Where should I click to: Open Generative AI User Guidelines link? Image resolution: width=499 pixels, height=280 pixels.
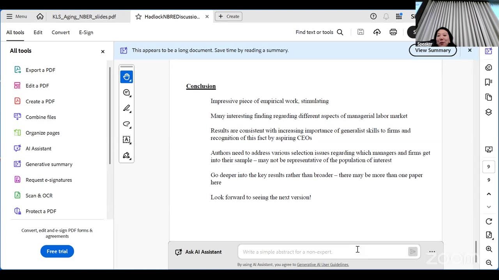[323, 264]
